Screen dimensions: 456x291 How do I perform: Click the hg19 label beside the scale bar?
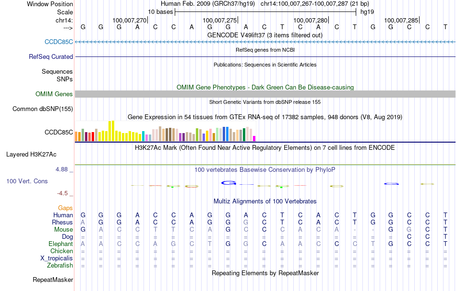[367, 12]
